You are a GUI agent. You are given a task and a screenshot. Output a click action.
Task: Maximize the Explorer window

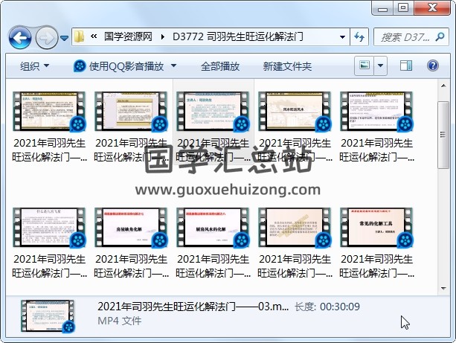click(403, 8)
